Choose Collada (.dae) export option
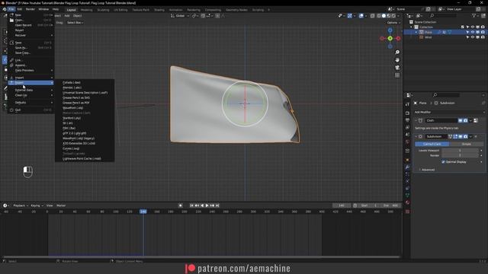 (85, 83)
